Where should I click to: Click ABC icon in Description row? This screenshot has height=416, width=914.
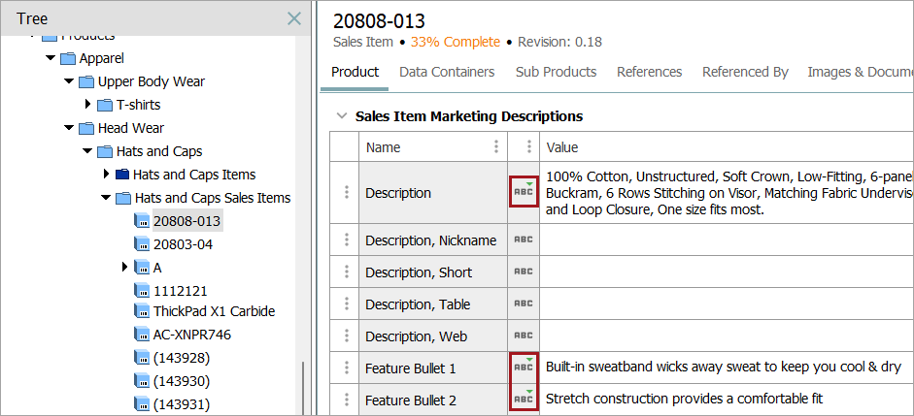coord(524,193)
